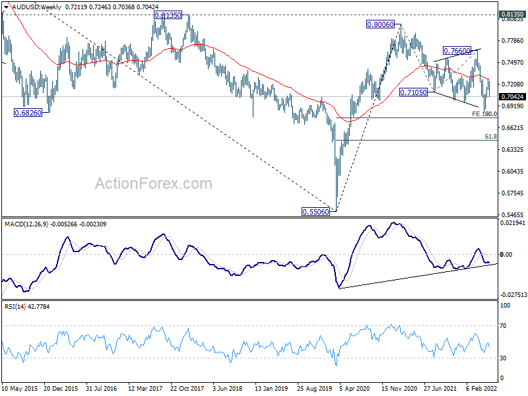Click the 0.021941 MACD scale value
Image resolution: width=528 pixels, height=396 pixels.
coord(513,223)
